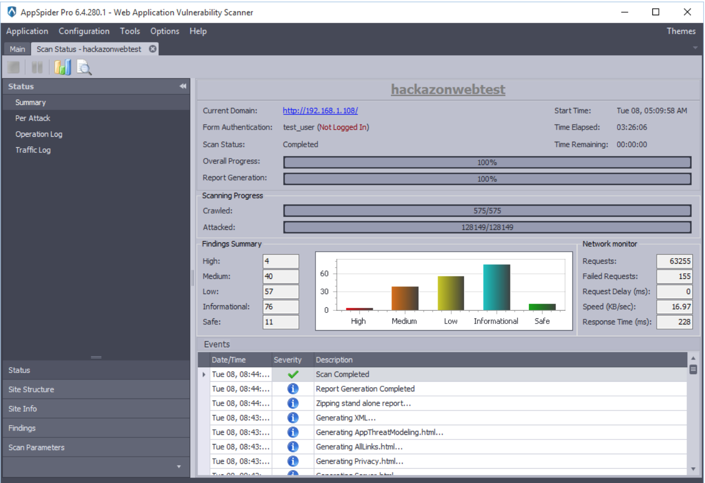Viewport: 705px width, 483px height.
Task: Click the Failed Requests value field
Action: (675, 276)
